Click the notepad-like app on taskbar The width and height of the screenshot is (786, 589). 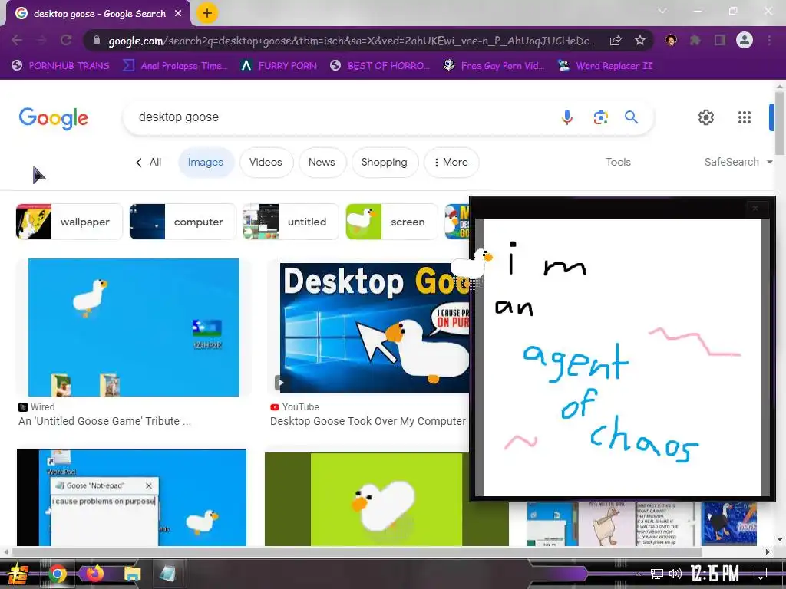[167, 574]
